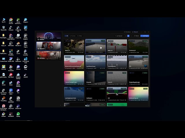The height and width of the screenshot is (138, 185).
Task: Open the ProjectMegaSample project card
Action: [x=138, y=78]
